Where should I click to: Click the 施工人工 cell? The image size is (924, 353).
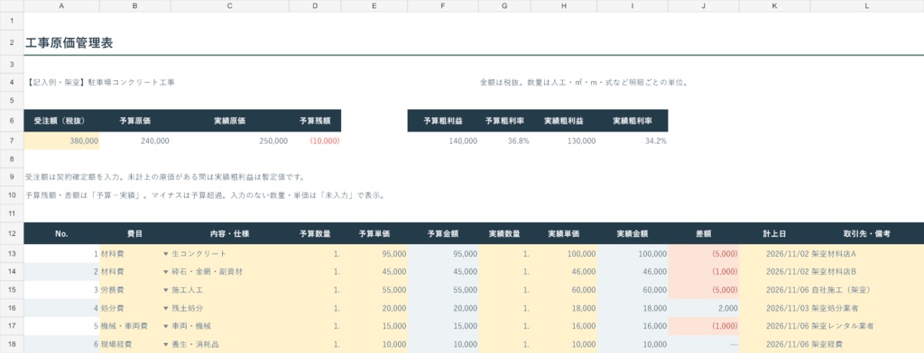point(230,291)
